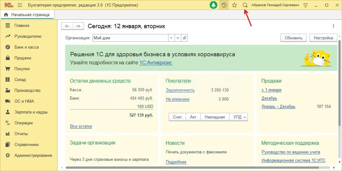Image resolution: width=342 pixels, height=171 pixels.
Task: Expand the Организация dropdown list
Action: 171,38
